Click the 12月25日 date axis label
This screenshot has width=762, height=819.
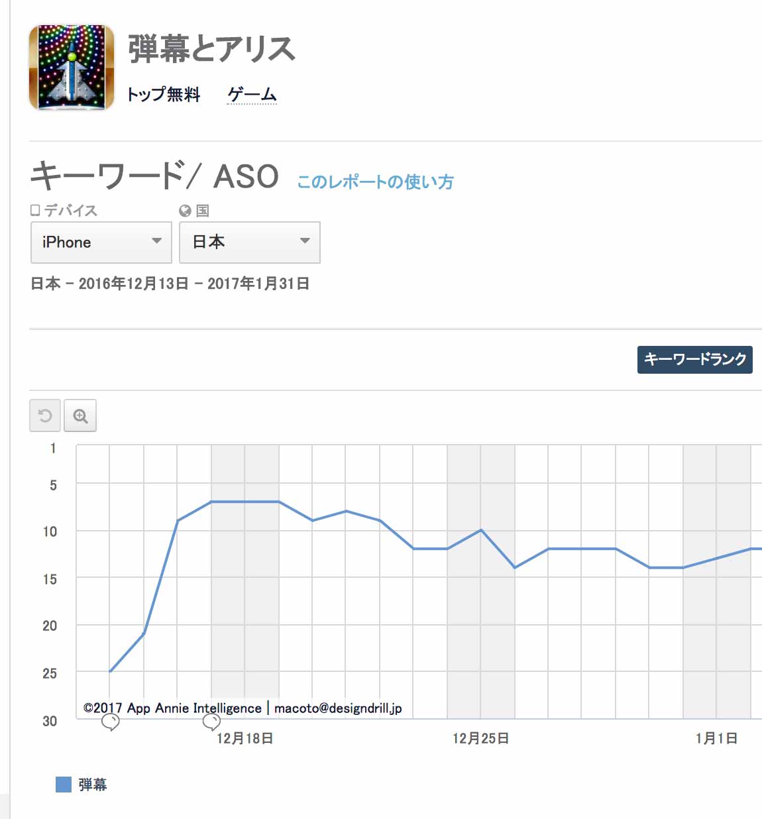[481, 738]
